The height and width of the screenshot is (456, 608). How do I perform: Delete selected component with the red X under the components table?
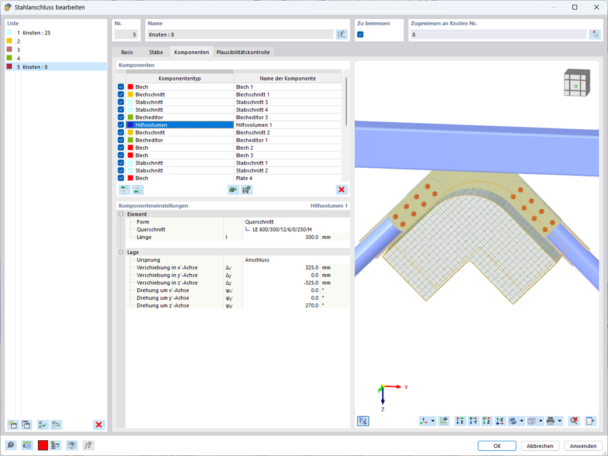[x=341, y=189]
